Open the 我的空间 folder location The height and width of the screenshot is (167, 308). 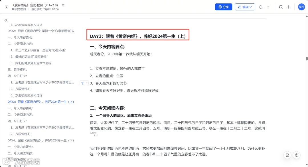19,9
